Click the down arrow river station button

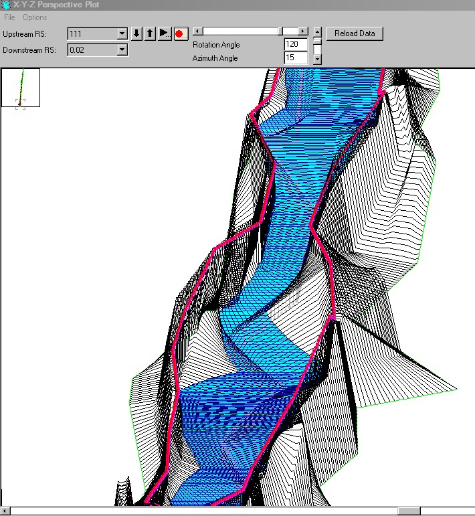point(136,33)
